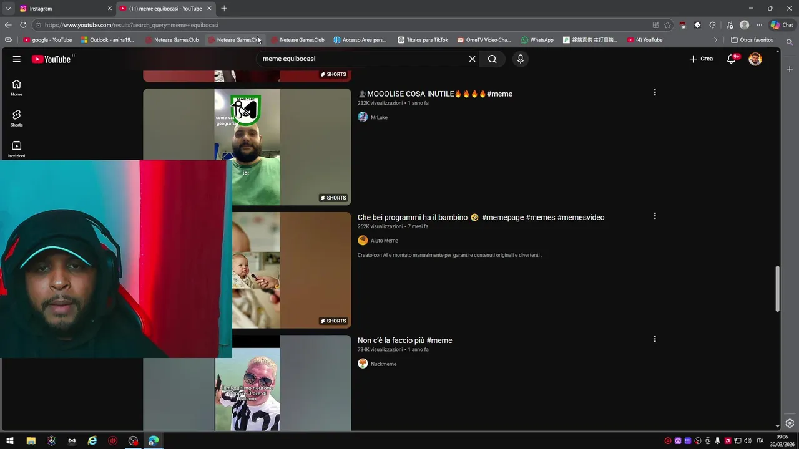Viewport: 799px width, 449px height.
Task: Open Shorts from the sidebar
Action: click(17, 118)
